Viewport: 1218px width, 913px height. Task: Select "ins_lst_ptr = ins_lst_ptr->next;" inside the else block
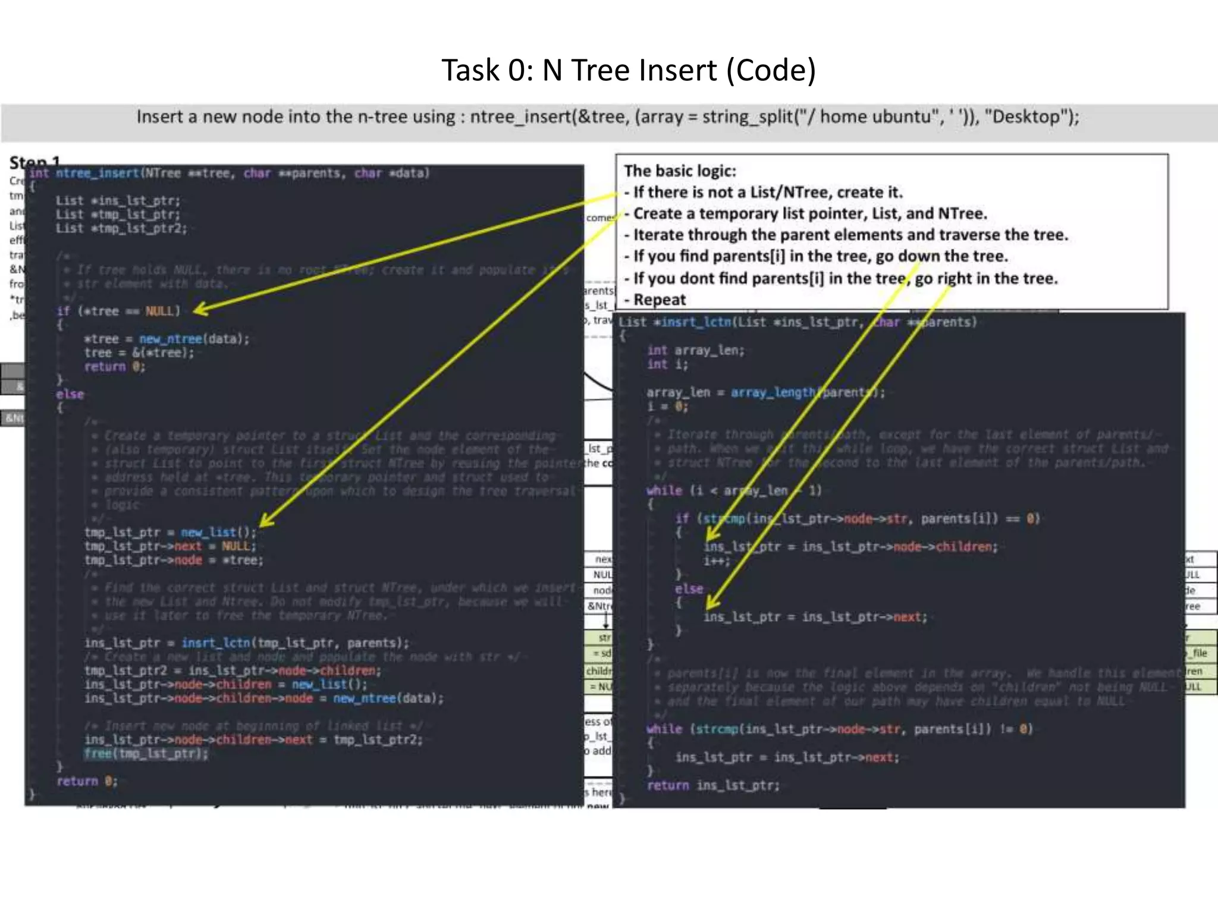pos(815,616)
